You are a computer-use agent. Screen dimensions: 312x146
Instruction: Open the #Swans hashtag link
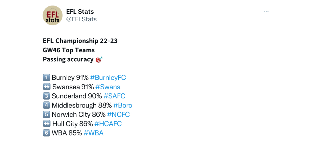[108, 87]
